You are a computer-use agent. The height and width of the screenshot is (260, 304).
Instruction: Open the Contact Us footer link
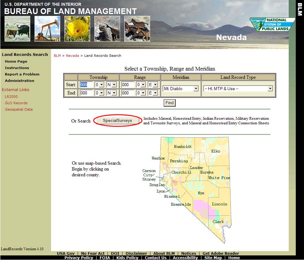(156, 258)
